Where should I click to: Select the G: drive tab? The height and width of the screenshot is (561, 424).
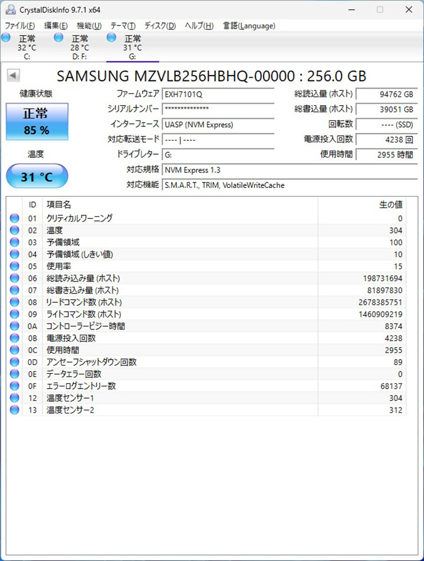coord(133,47)
